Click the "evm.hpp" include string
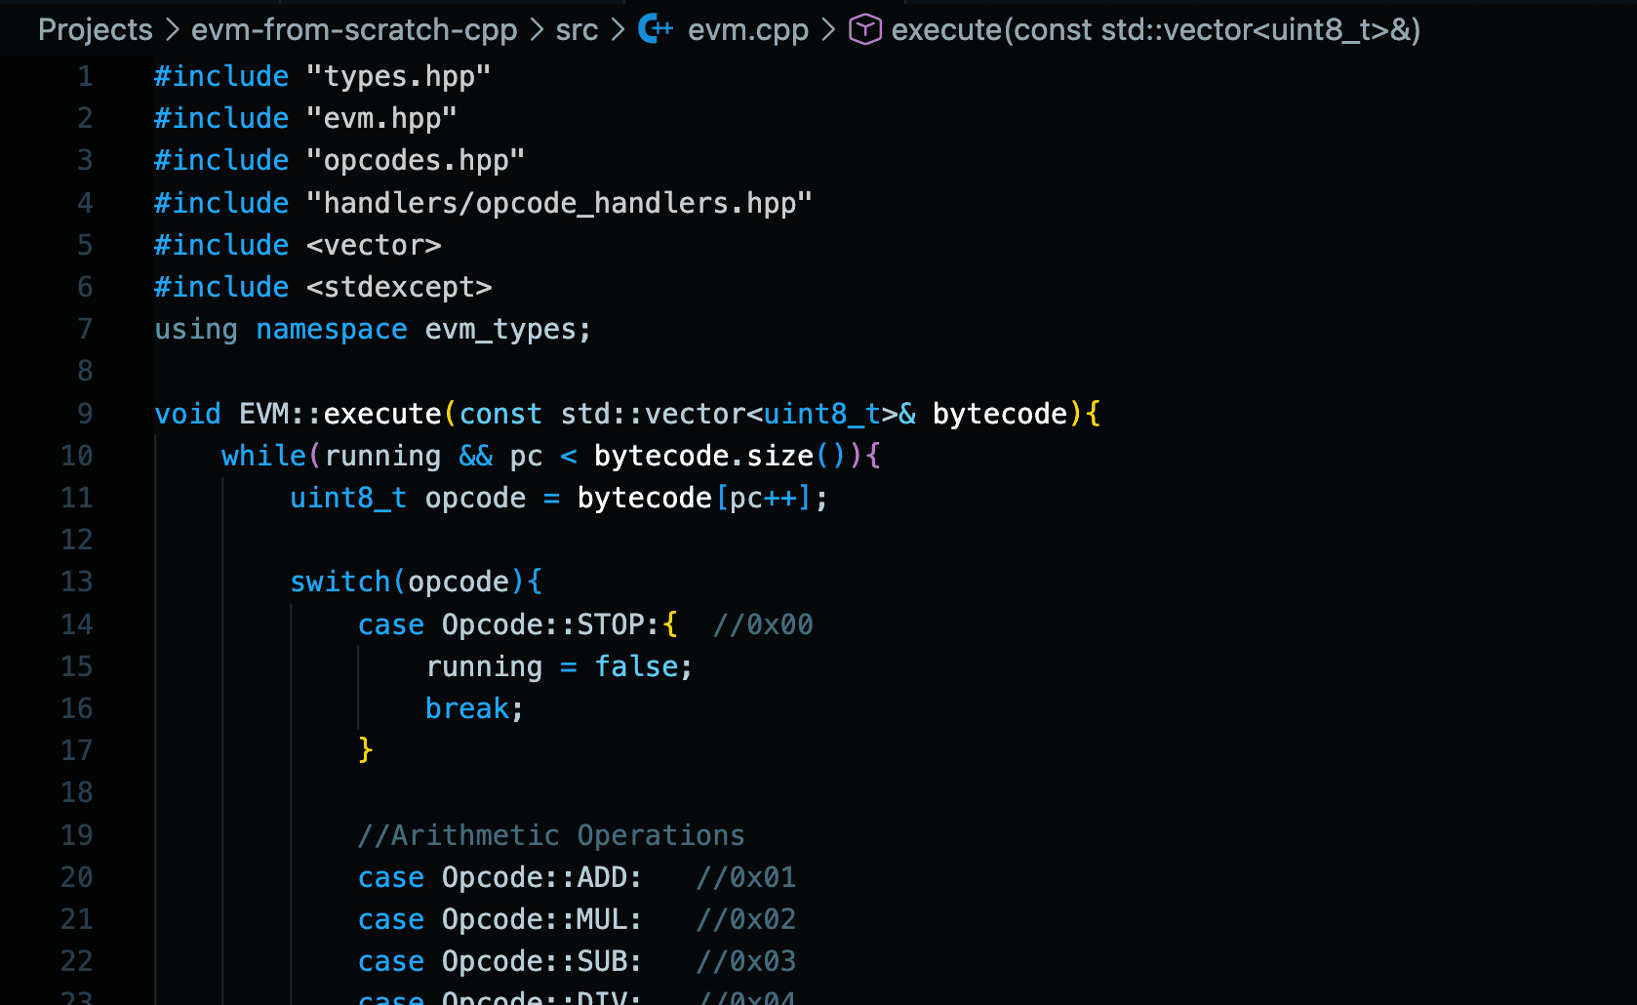The width and height of the screenshot is (1637, 1005). [x=381, y=118]
